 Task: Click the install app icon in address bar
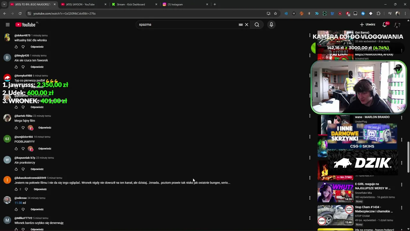268,13
